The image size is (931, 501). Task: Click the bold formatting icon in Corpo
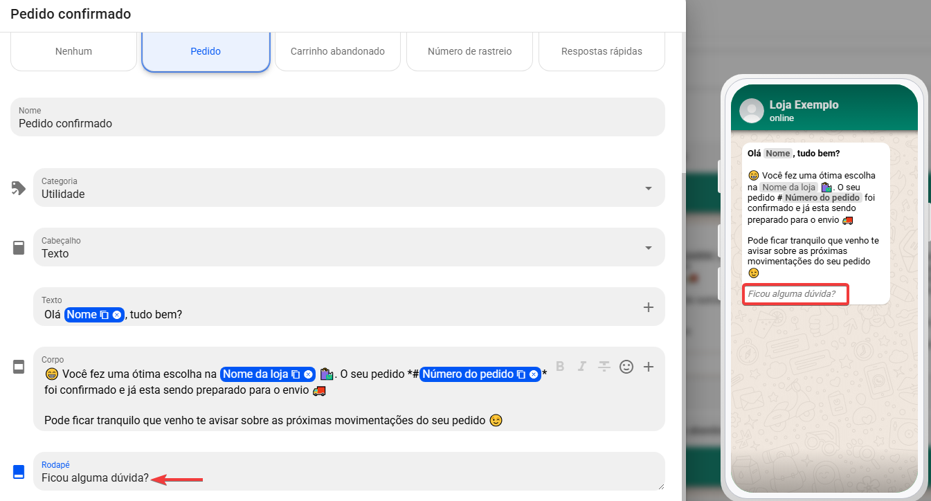click(x=561, y=366)
